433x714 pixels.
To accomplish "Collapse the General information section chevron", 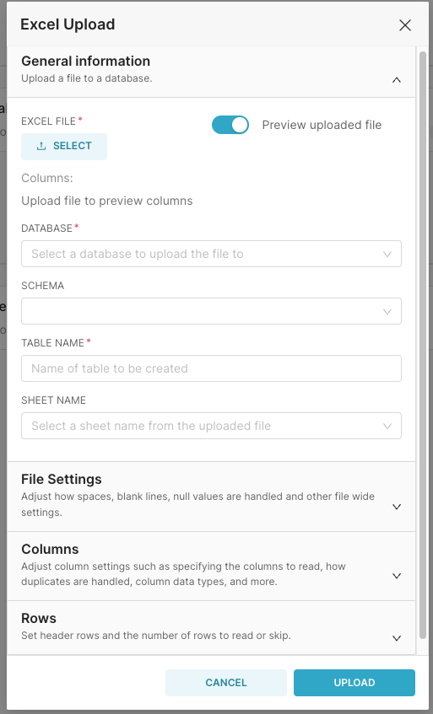I will point(397,80).
